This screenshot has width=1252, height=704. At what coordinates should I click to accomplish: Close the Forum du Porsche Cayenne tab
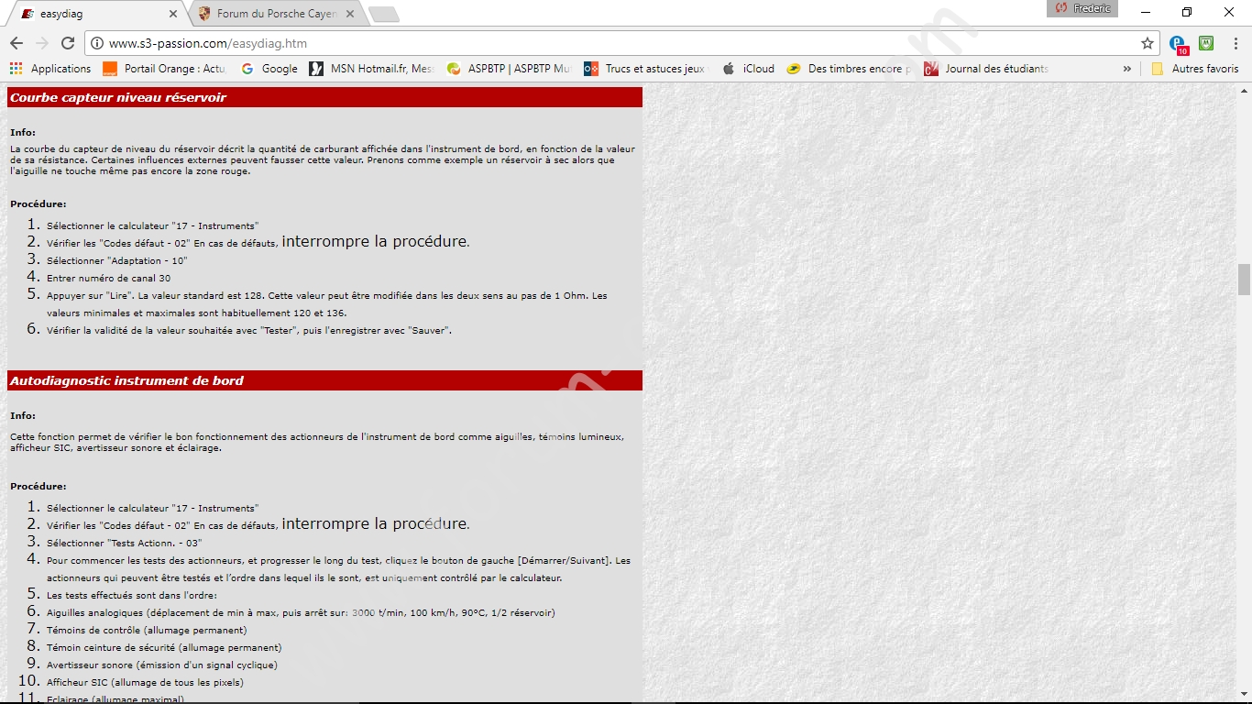coord(349,14)
